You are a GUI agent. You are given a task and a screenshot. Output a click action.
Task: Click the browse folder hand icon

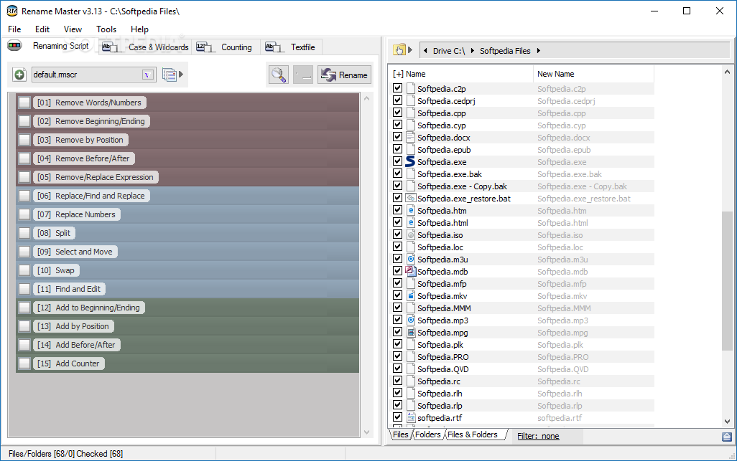(x=400, y=50)
